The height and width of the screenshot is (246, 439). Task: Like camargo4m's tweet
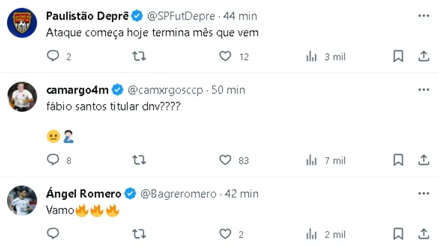pos(225,160)
